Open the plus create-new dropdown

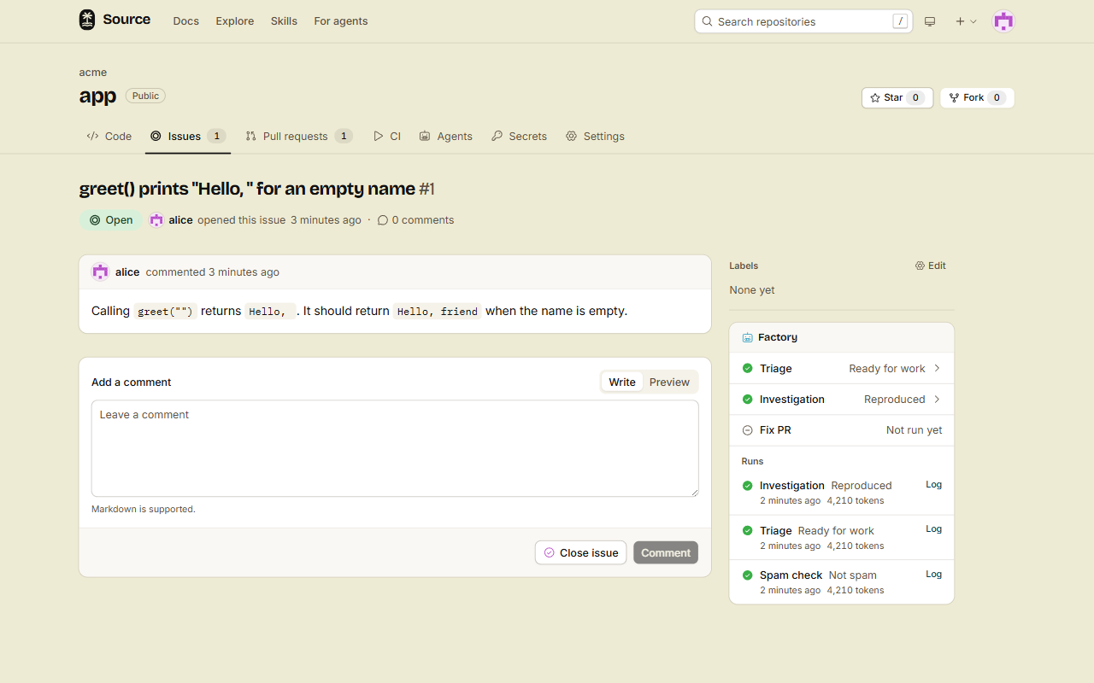(x=966, y=21)
